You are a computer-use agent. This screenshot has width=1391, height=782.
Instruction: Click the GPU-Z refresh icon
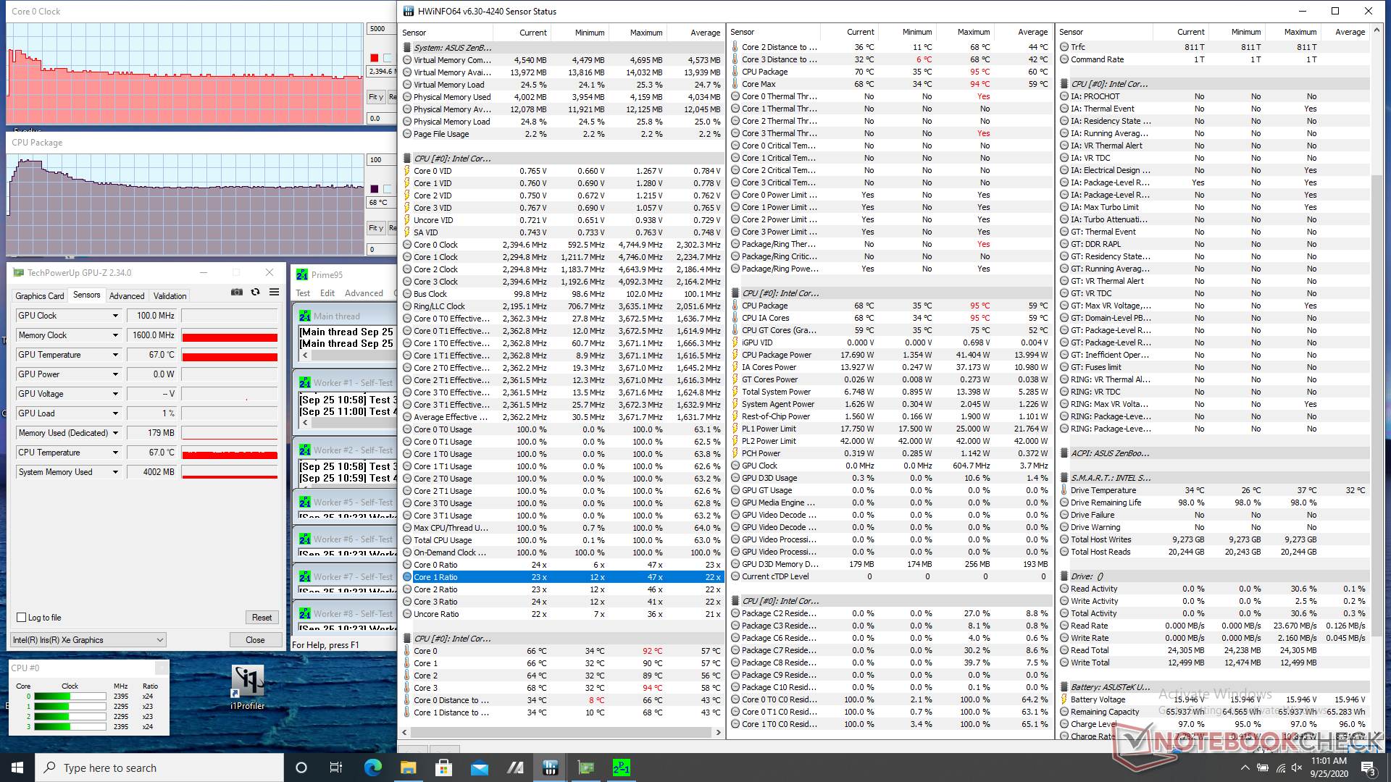pos(255,293)
